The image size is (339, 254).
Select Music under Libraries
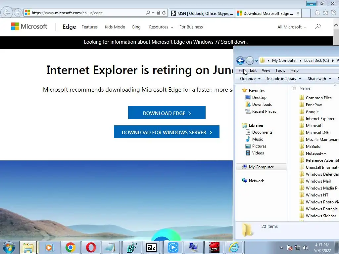tap(258, 139)
